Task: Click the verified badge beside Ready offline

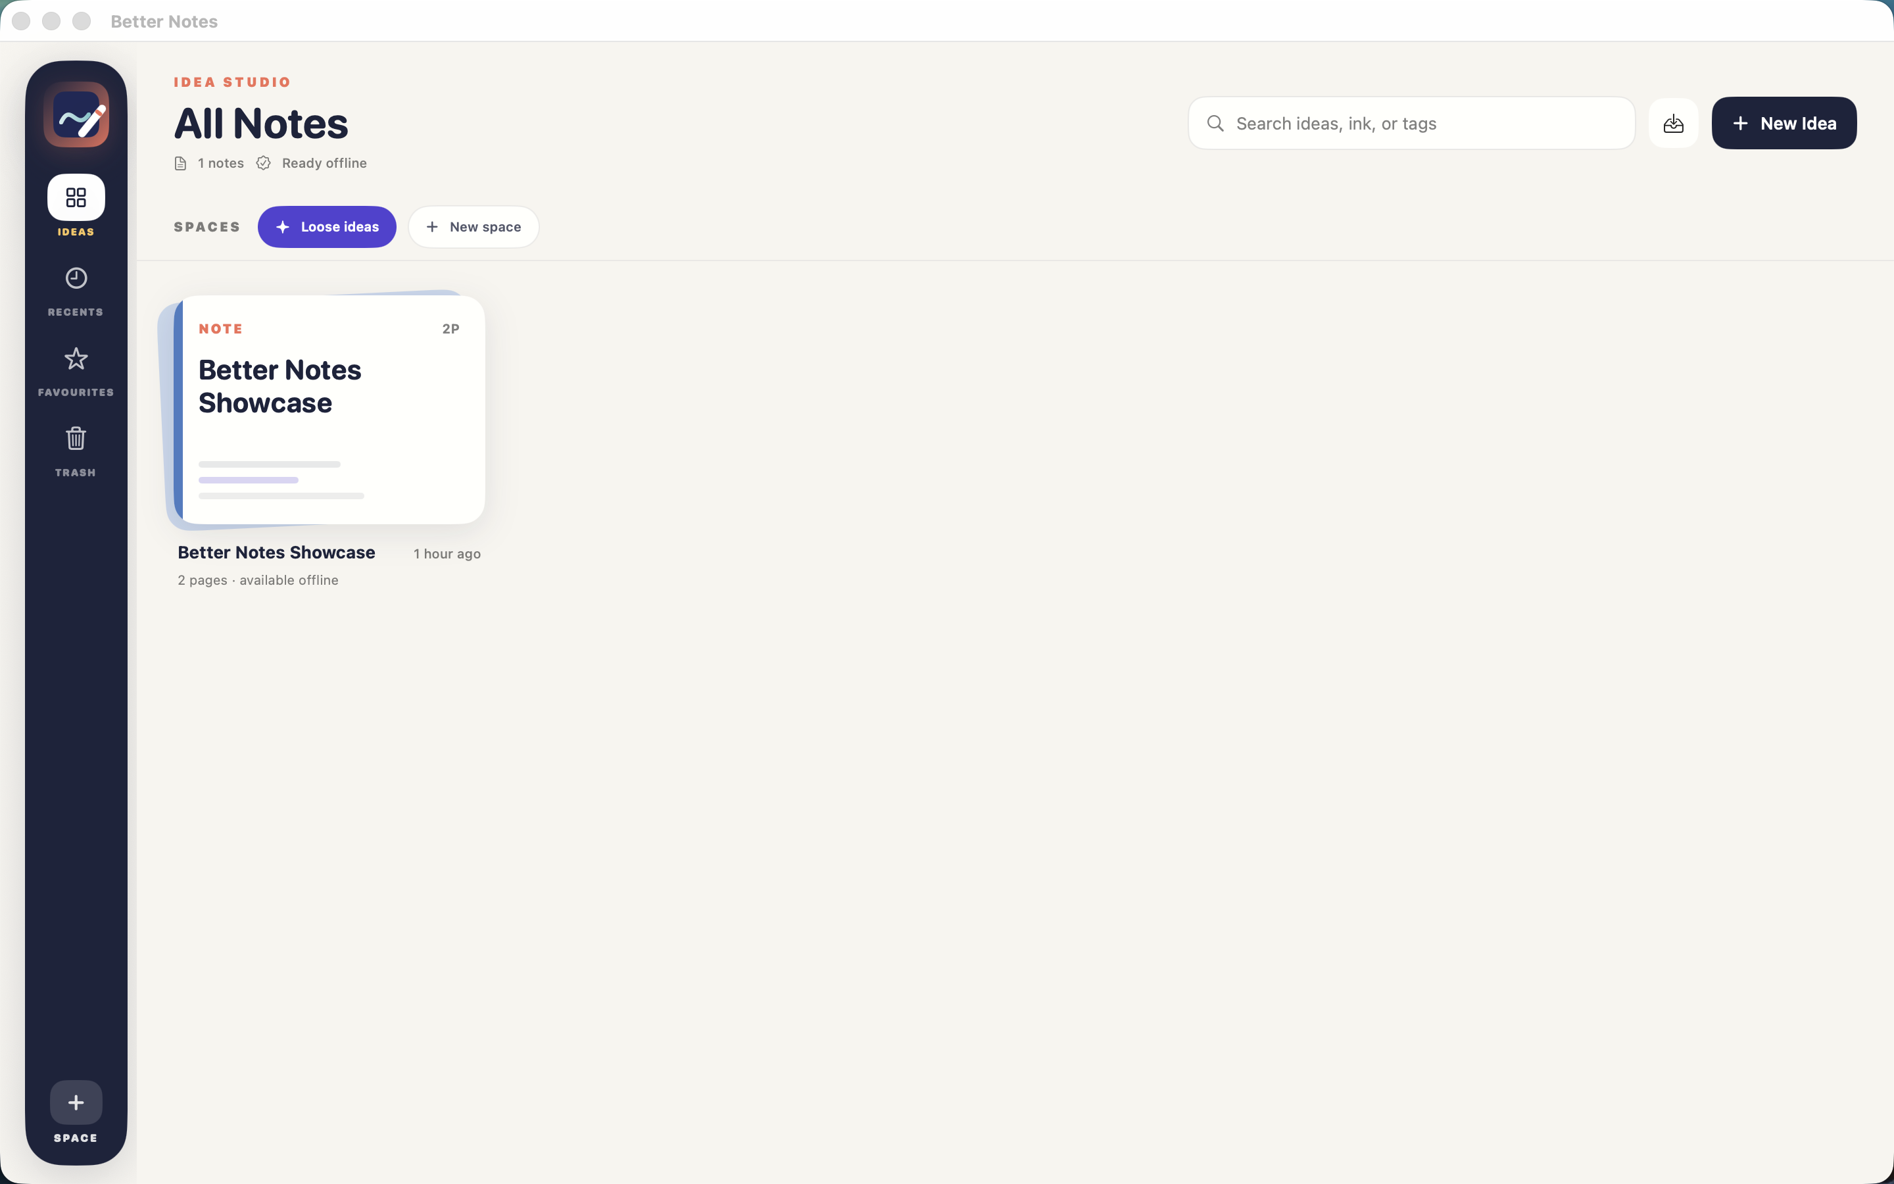Action: coord(264,163)
